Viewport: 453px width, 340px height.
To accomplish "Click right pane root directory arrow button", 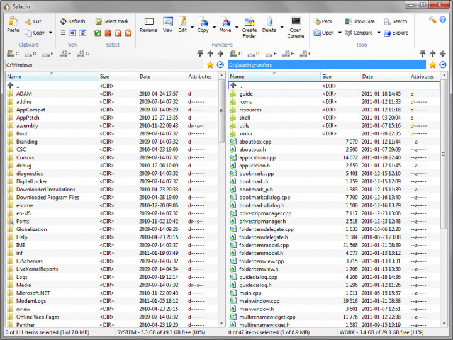I will click(422, 54).
